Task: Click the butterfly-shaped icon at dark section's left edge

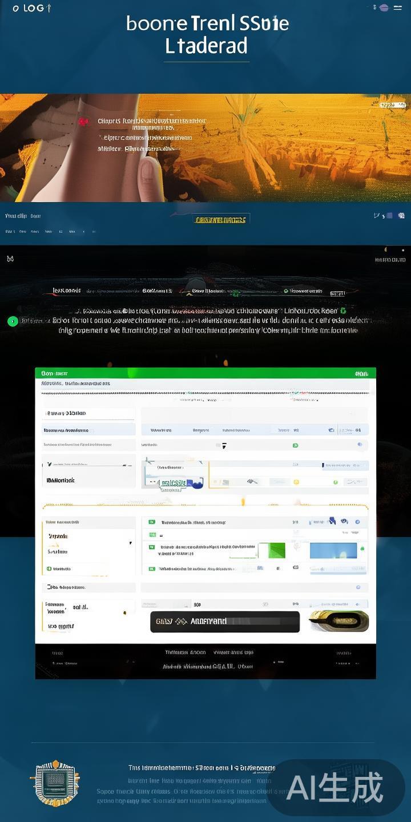Action: pos(10,259)
